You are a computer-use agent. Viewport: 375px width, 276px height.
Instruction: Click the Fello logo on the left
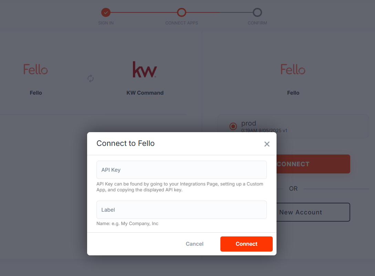36,69
